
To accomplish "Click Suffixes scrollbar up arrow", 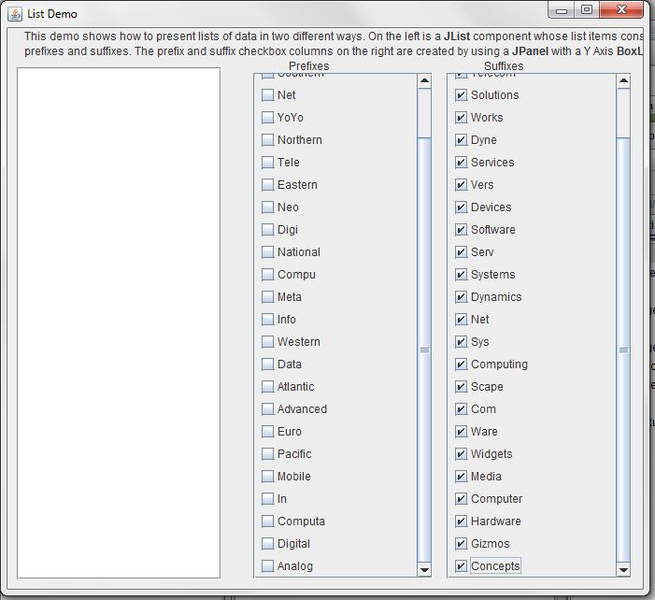I will pos(624,81).
